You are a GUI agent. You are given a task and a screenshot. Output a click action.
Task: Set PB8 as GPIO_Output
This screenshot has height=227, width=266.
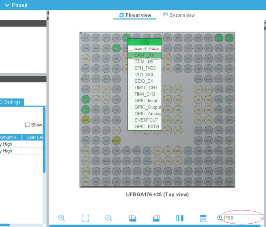145,107
